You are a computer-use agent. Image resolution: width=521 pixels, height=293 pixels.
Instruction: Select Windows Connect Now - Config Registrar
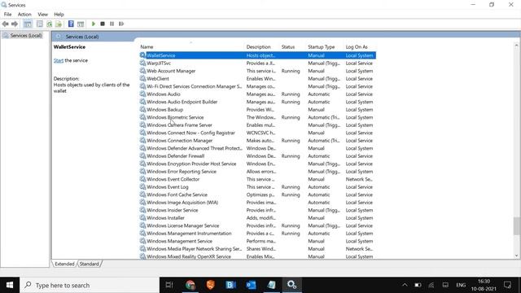(257, 133)
